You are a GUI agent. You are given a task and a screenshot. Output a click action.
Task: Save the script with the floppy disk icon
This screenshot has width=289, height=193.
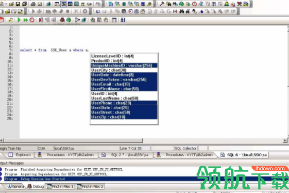18,4
